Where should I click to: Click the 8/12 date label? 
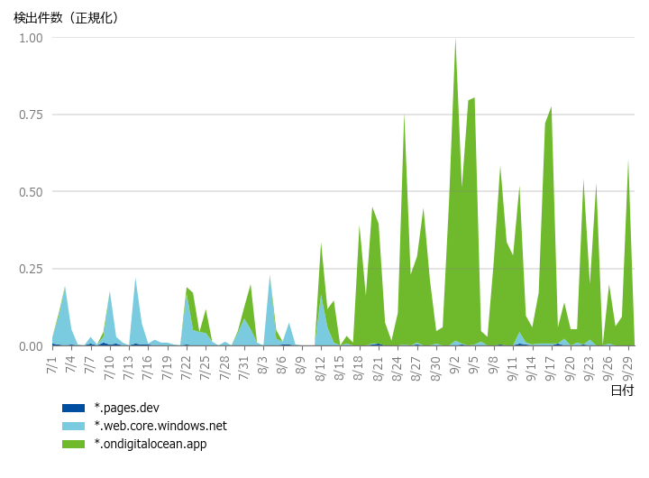[x=320, y=367]
